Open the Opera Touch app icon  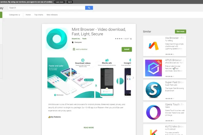[x=153, y=112]
